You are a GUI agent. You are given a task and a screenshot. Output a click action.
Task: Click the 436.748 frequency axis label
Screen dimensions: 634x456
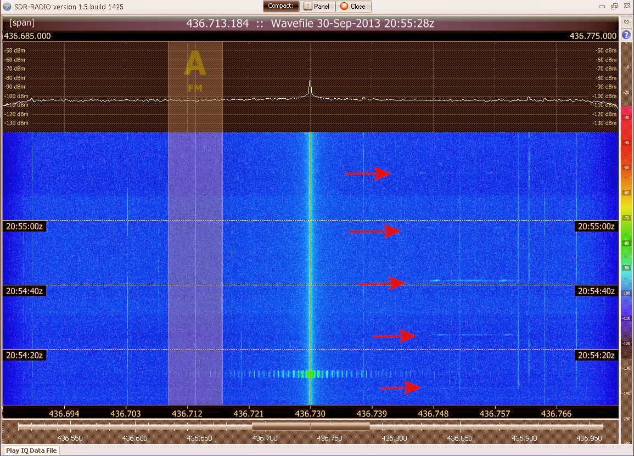[x=433, y=414]
